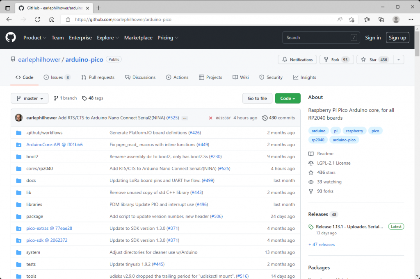Open the tests folder
Viewport: 420px width, 279px height.
point(31,264)
